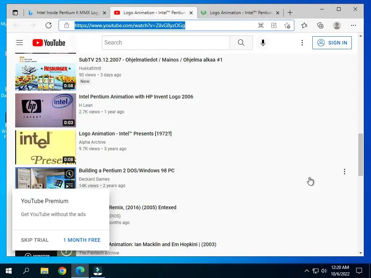Open Edge tab actions menu
Image resolution: width=371 pixels, height=278 pixels.
pyautogui.click(x=15, y=13)
